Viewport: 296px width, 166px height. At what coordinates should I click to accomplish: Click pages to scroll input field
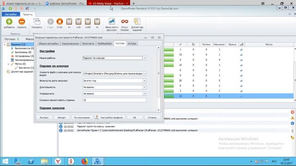114,100
